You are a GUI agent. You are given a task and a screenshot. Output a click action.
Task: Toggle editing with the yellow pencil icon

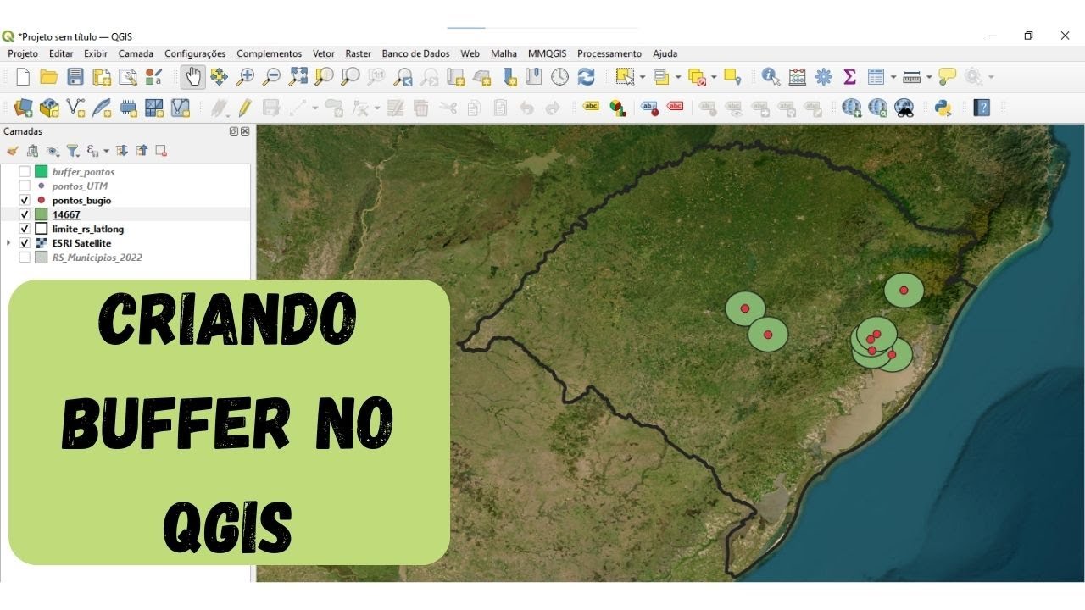coord(245,108)
